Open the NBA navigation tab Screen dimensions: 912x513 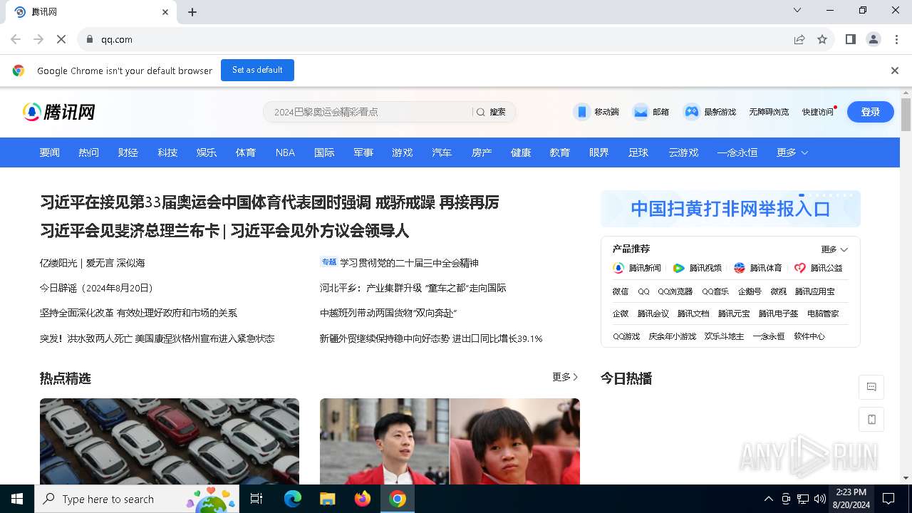285,152
